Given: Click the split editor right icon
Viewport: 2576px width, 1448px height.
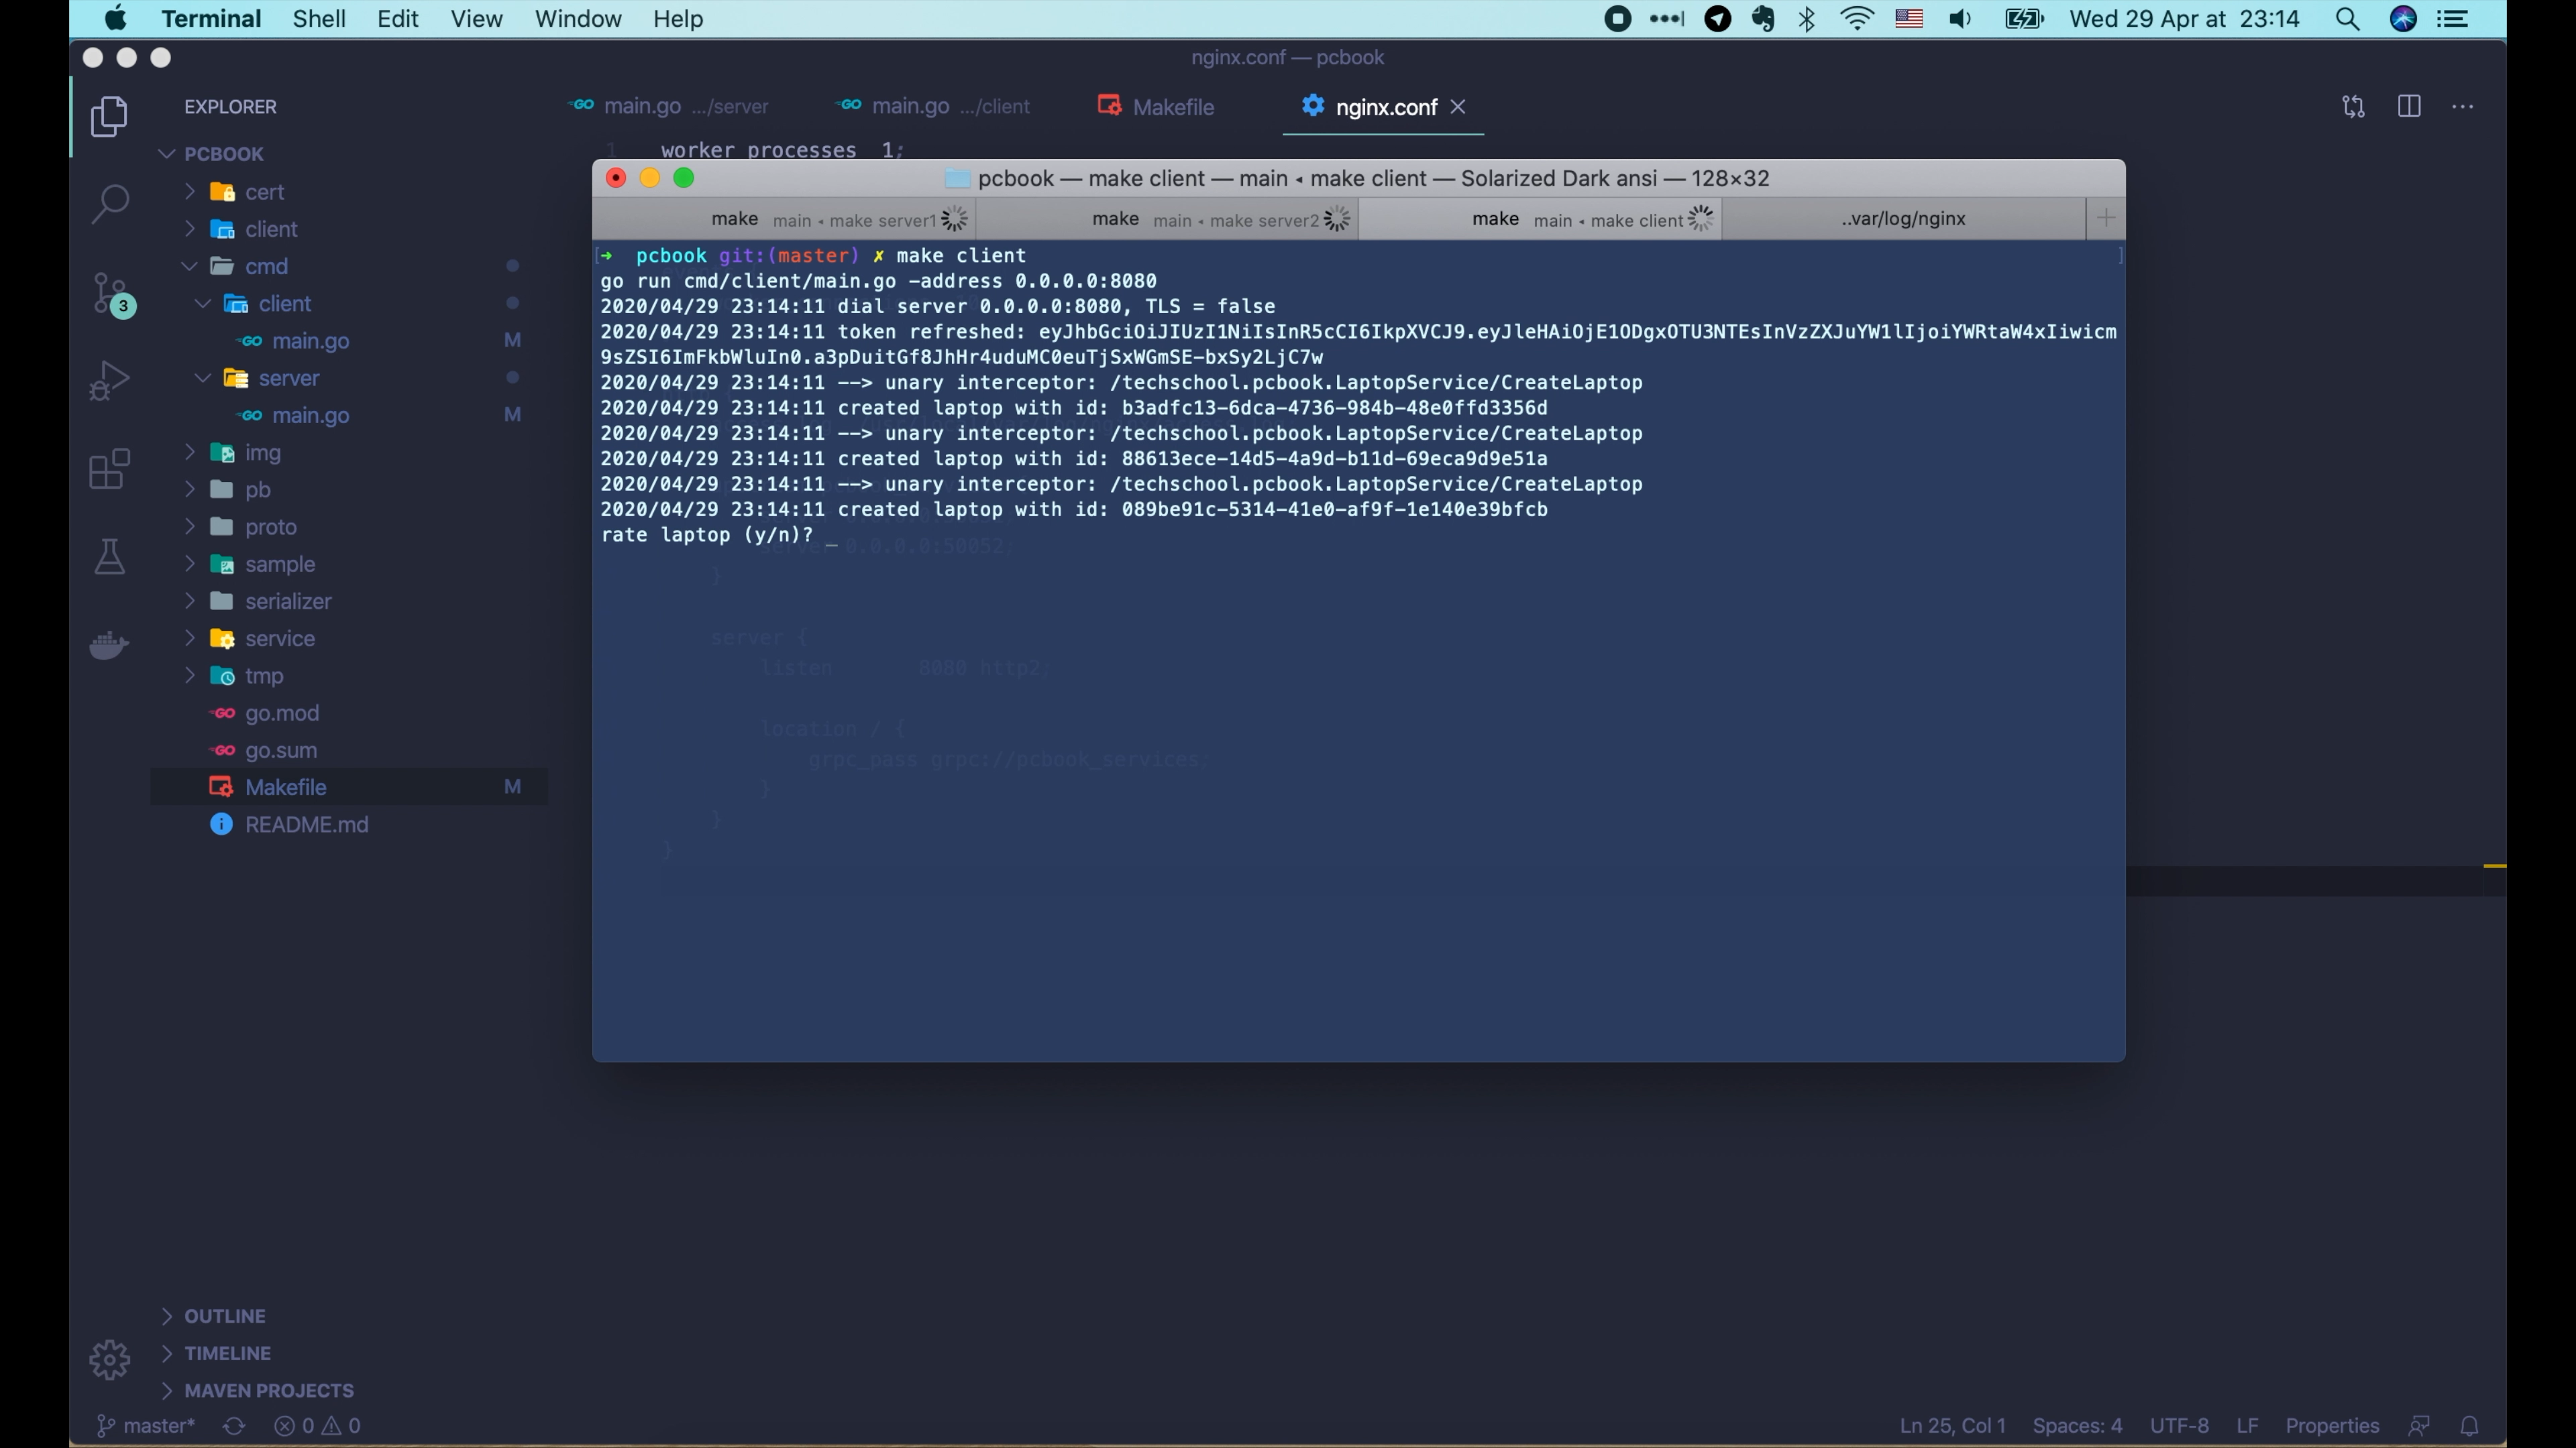Looking at the screenshot, I should 2409,107.
